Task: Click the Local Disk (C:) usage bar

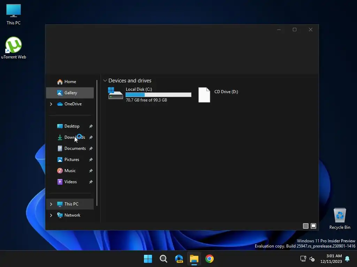Action: (158, 95)
